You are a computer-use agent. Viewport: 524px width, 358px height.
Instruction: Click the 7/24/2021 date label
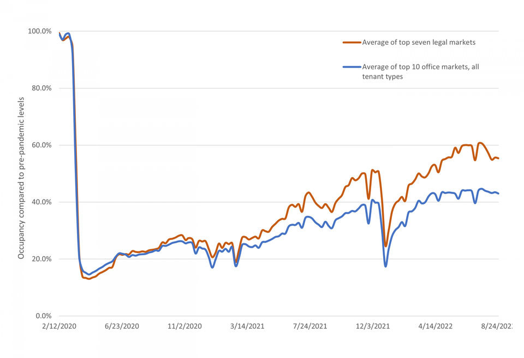[x=310, y=326]
